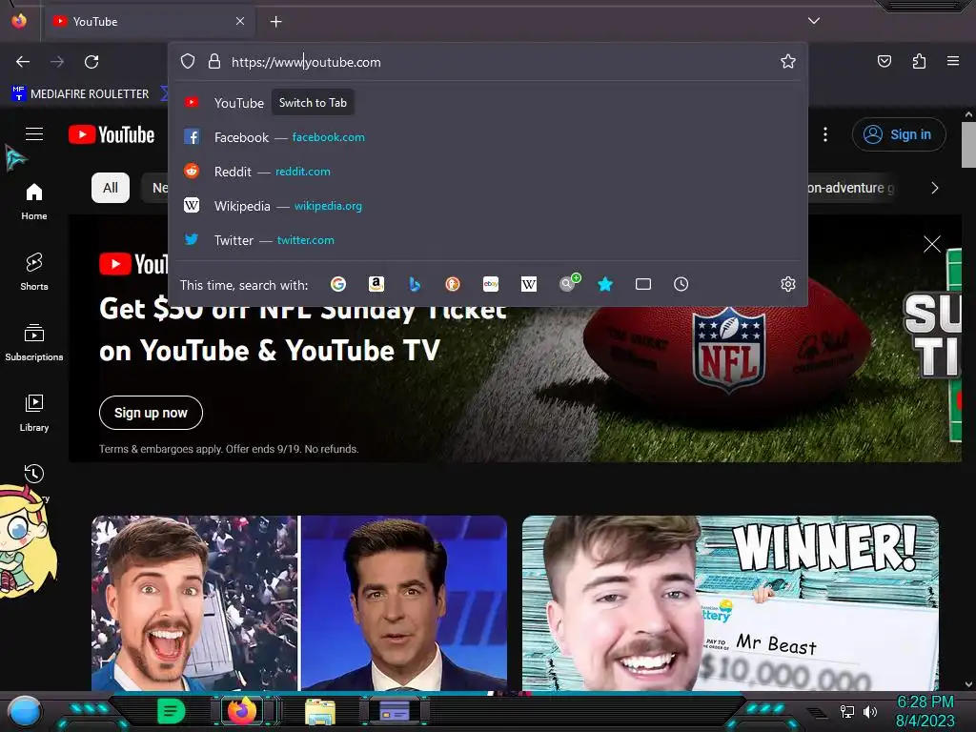
Task: Search this time with Amazon
Action: [376, 284]
